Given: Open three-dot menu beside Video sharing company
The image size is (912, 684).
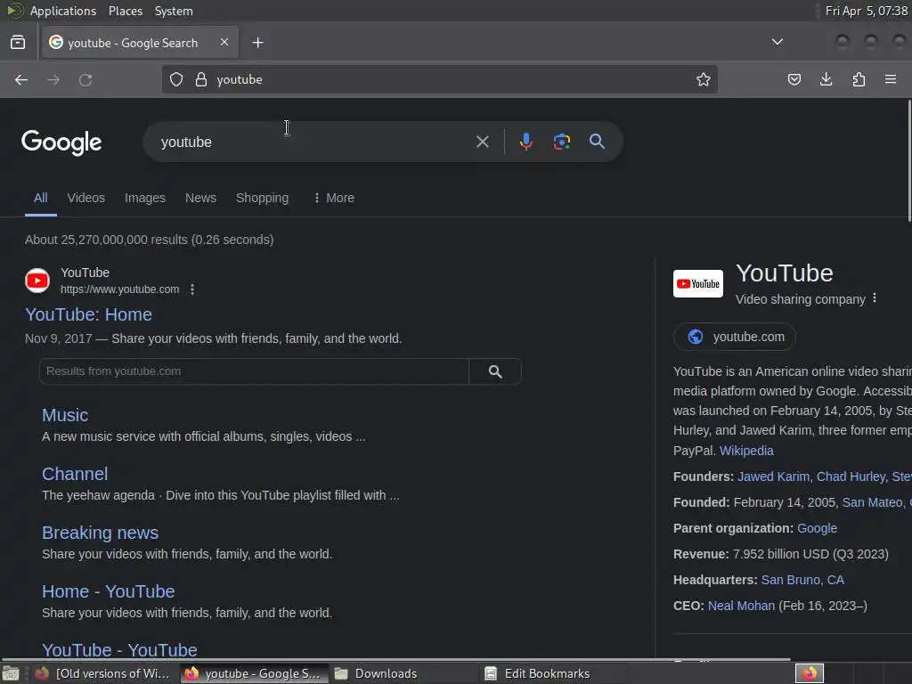Looking at the screenshot, I should point(875,298).
